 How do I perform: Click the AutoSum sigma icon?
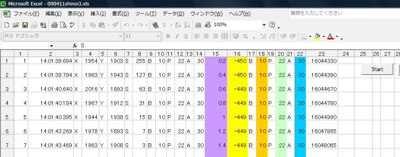tap(165, 25)
